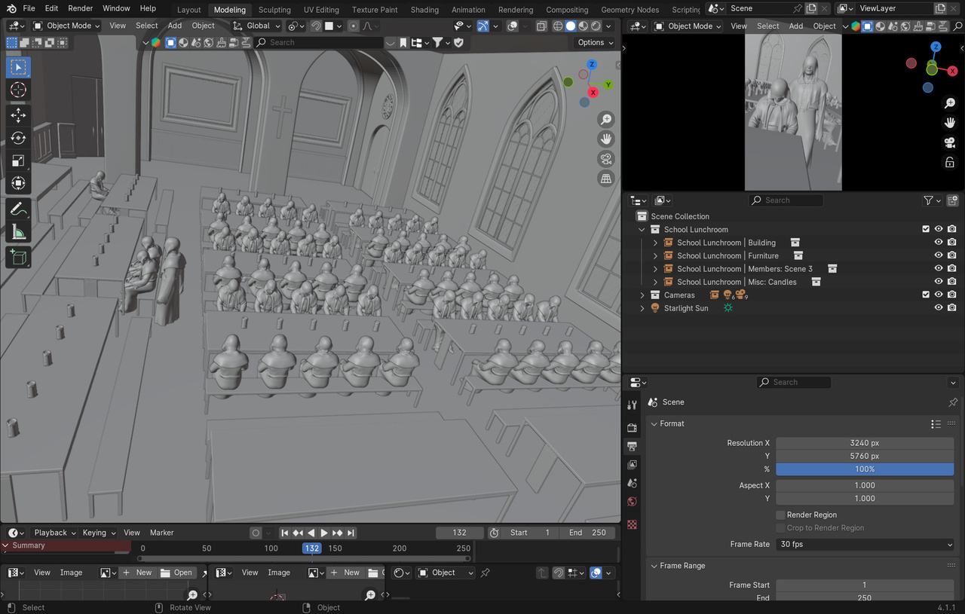Collapse the Format panel
This screenshot has height=614, width=965.
click(x=654, y=424)
